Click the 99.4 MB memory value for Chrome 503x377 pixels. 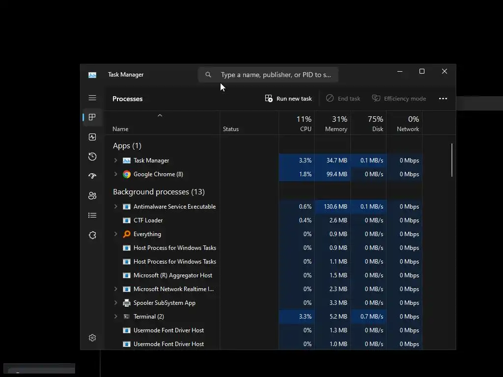[x=337, y=174]
